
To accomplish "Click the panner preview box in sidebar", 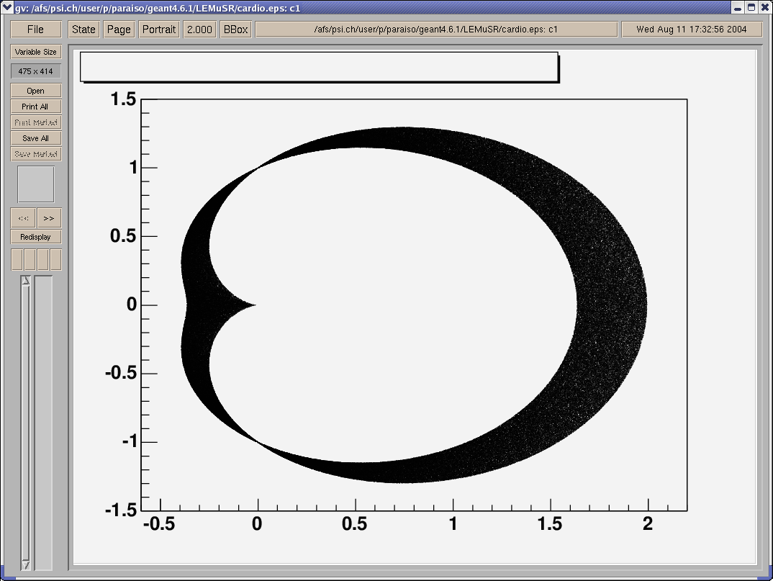I will click(35, 184).
